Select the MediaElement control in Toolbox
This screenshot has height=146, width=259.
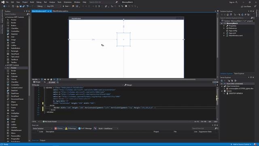tap(16, 130)
